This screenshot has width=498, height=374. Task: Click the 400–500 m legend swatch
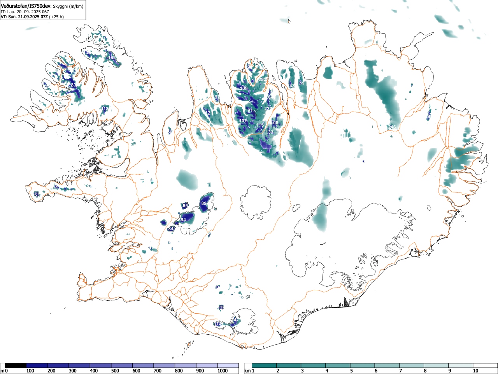click(x=101, y=365)
